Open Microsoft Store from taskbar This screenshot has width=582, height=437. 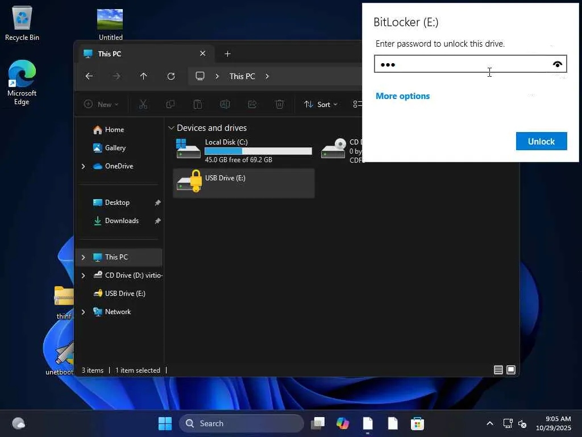(418, 423)
